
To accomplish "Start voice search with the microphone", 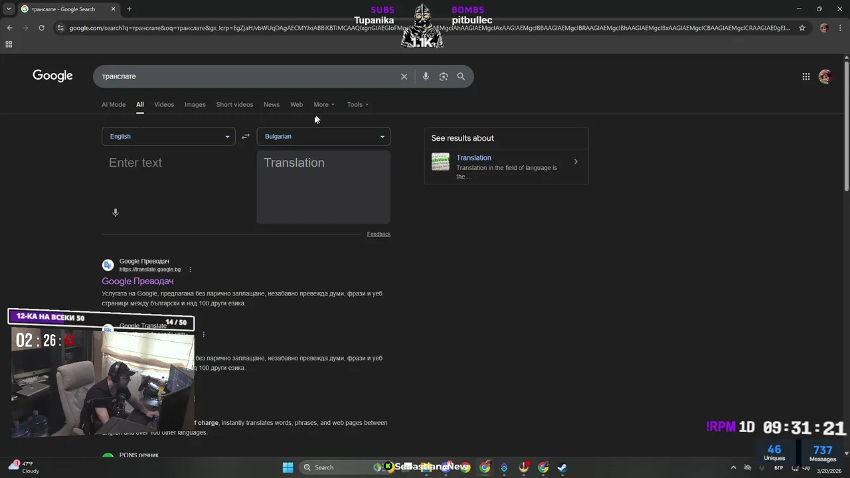I will (426, 76).
